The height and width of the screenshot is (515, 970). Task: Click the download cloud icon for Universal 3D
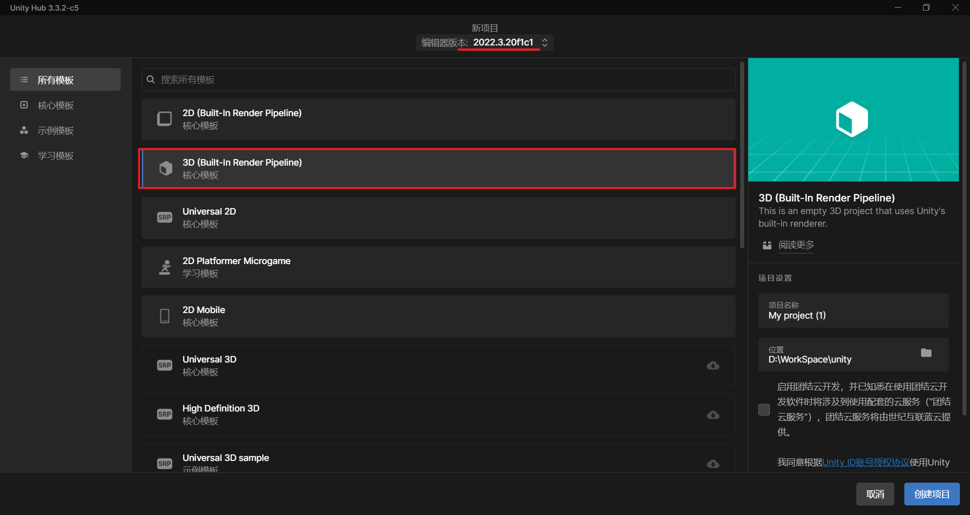(x=713, y=366)
